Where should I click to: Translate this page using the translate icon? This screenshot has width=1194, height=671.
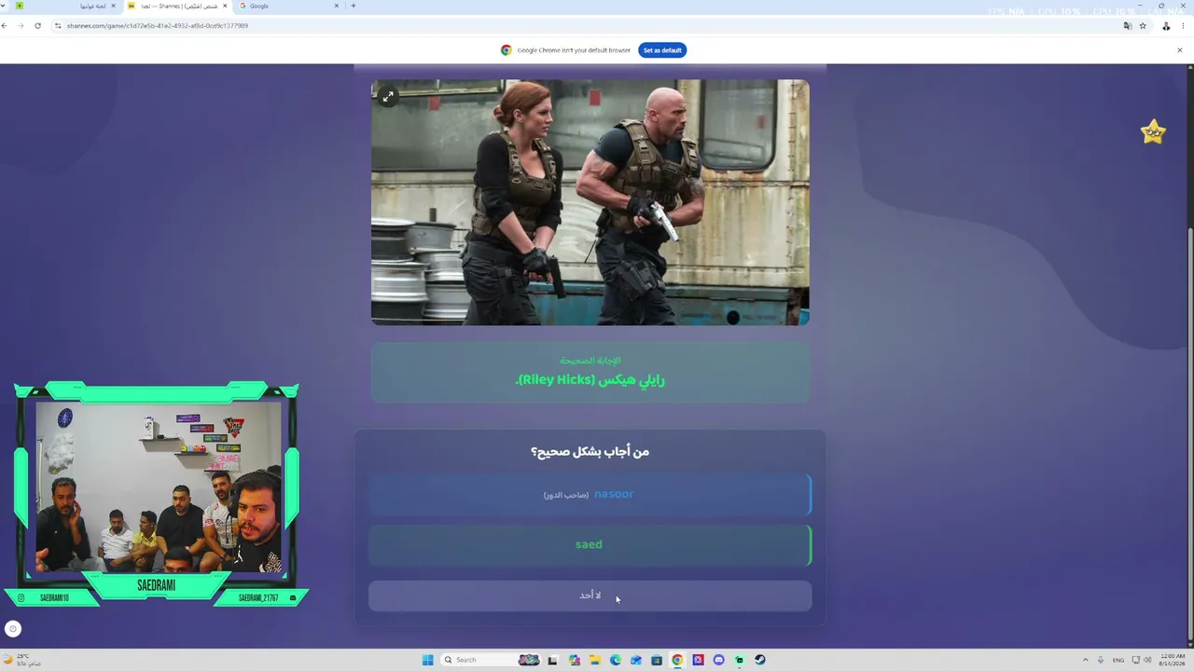(1127, 25)
